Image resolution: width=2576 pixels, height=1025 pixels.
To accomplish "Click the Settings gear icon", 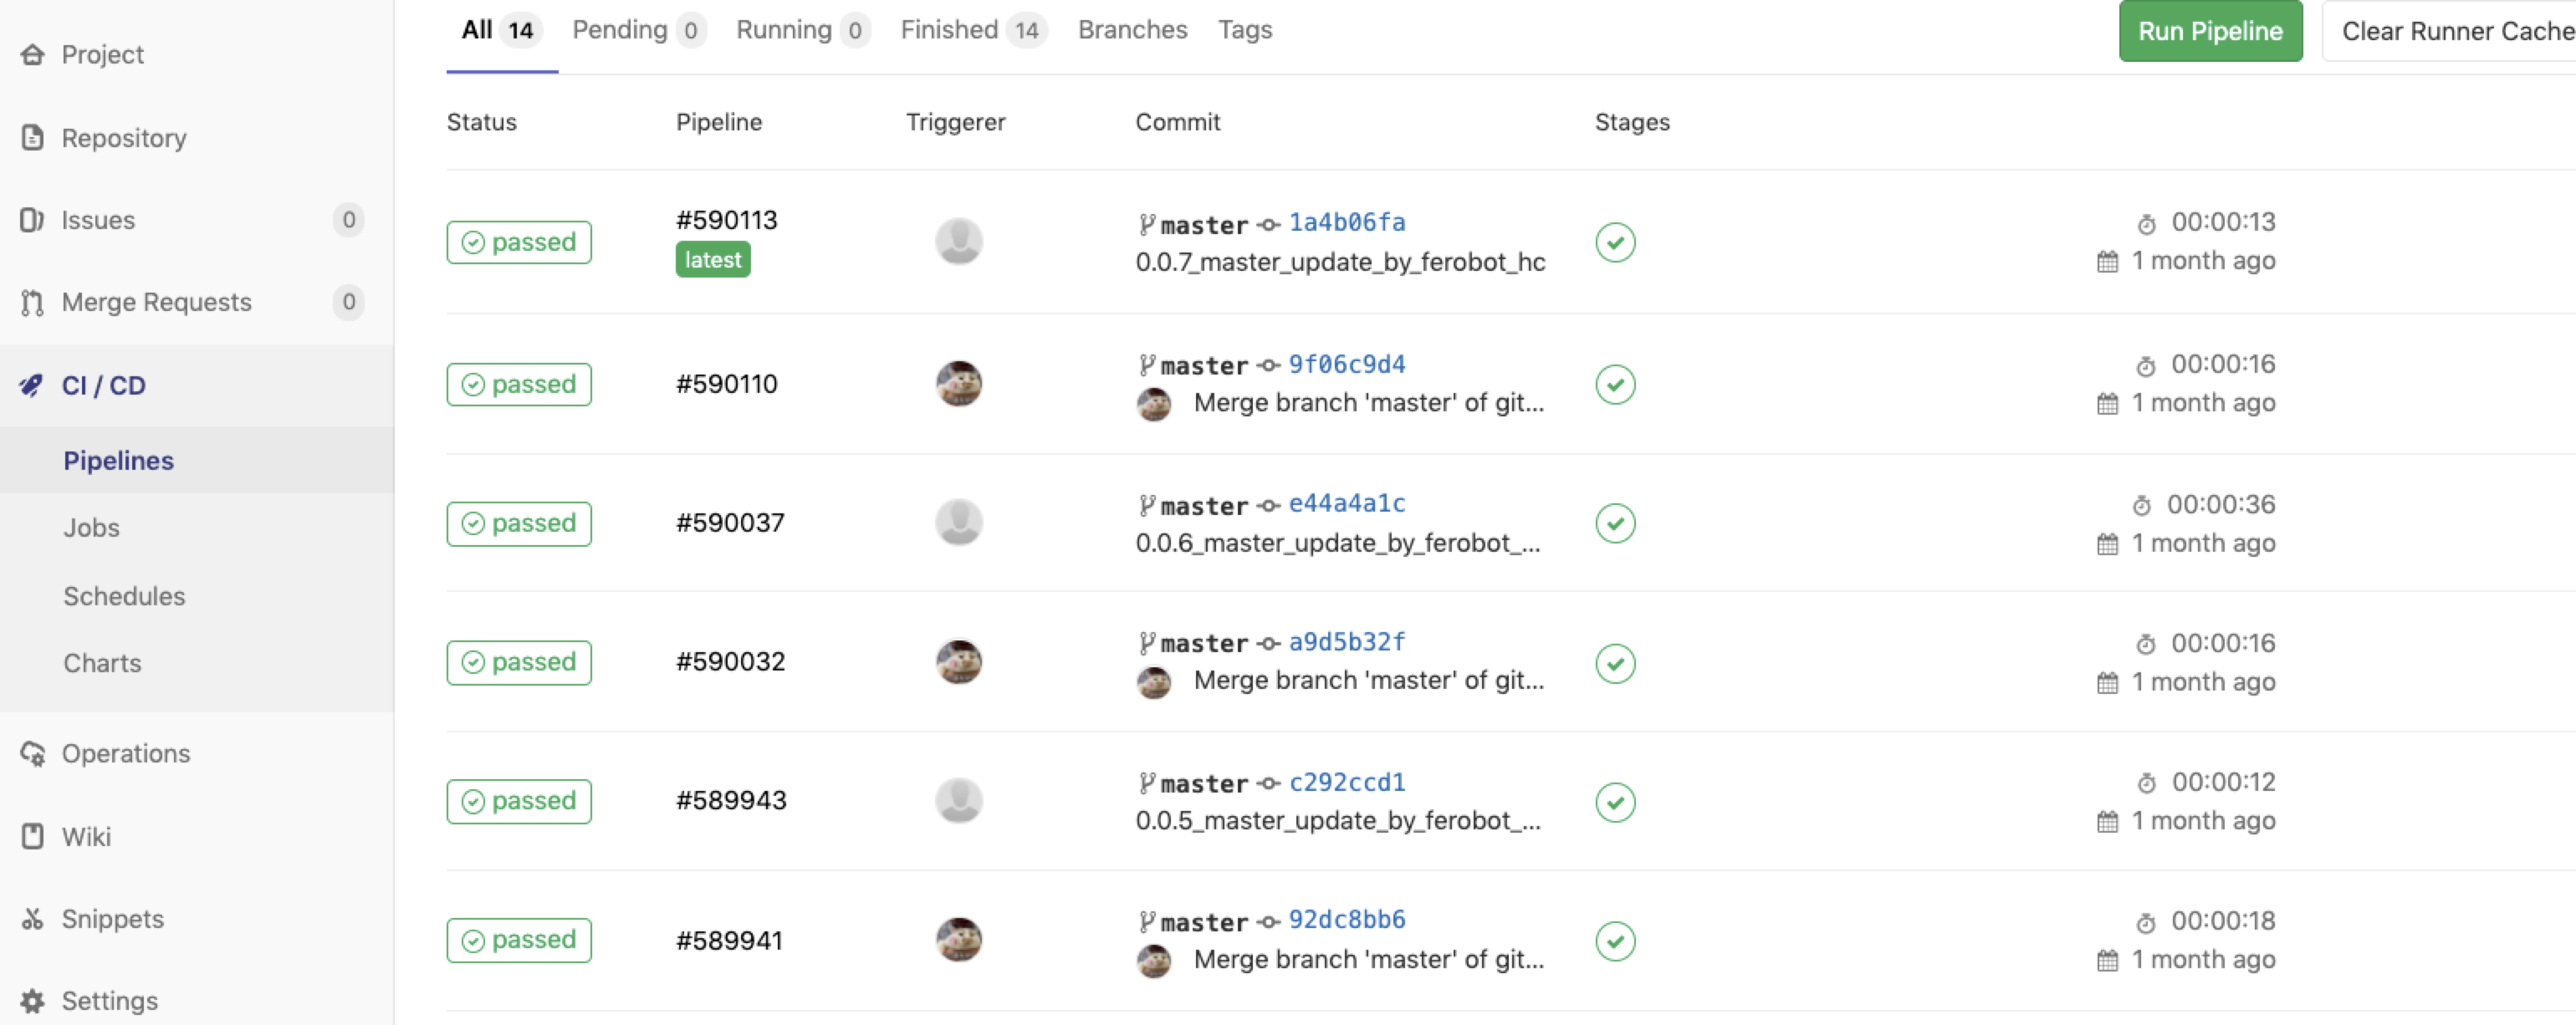I will pos(32,1000).
